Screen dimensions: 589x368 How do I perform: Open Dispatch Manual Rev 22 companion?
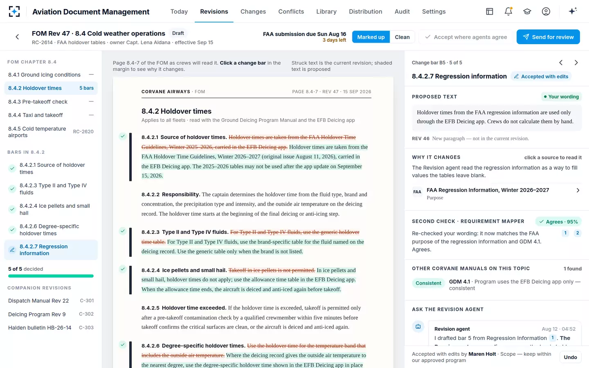[51, 301]
